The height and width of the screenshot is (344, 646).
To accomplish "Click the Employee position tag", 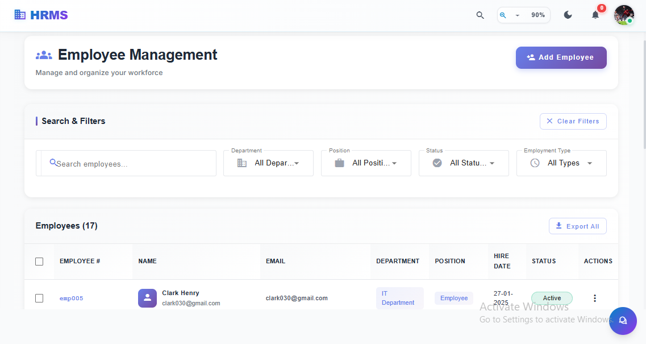I will 454,298.
